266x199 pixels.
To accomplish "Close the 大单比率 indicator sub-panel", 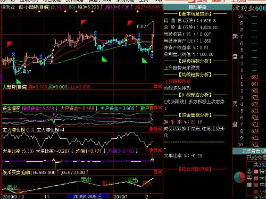I will tap(160, 151).
